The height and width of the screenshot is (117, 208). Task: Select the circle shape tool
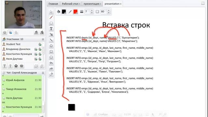pyautogui.click(x=51, y=46)
